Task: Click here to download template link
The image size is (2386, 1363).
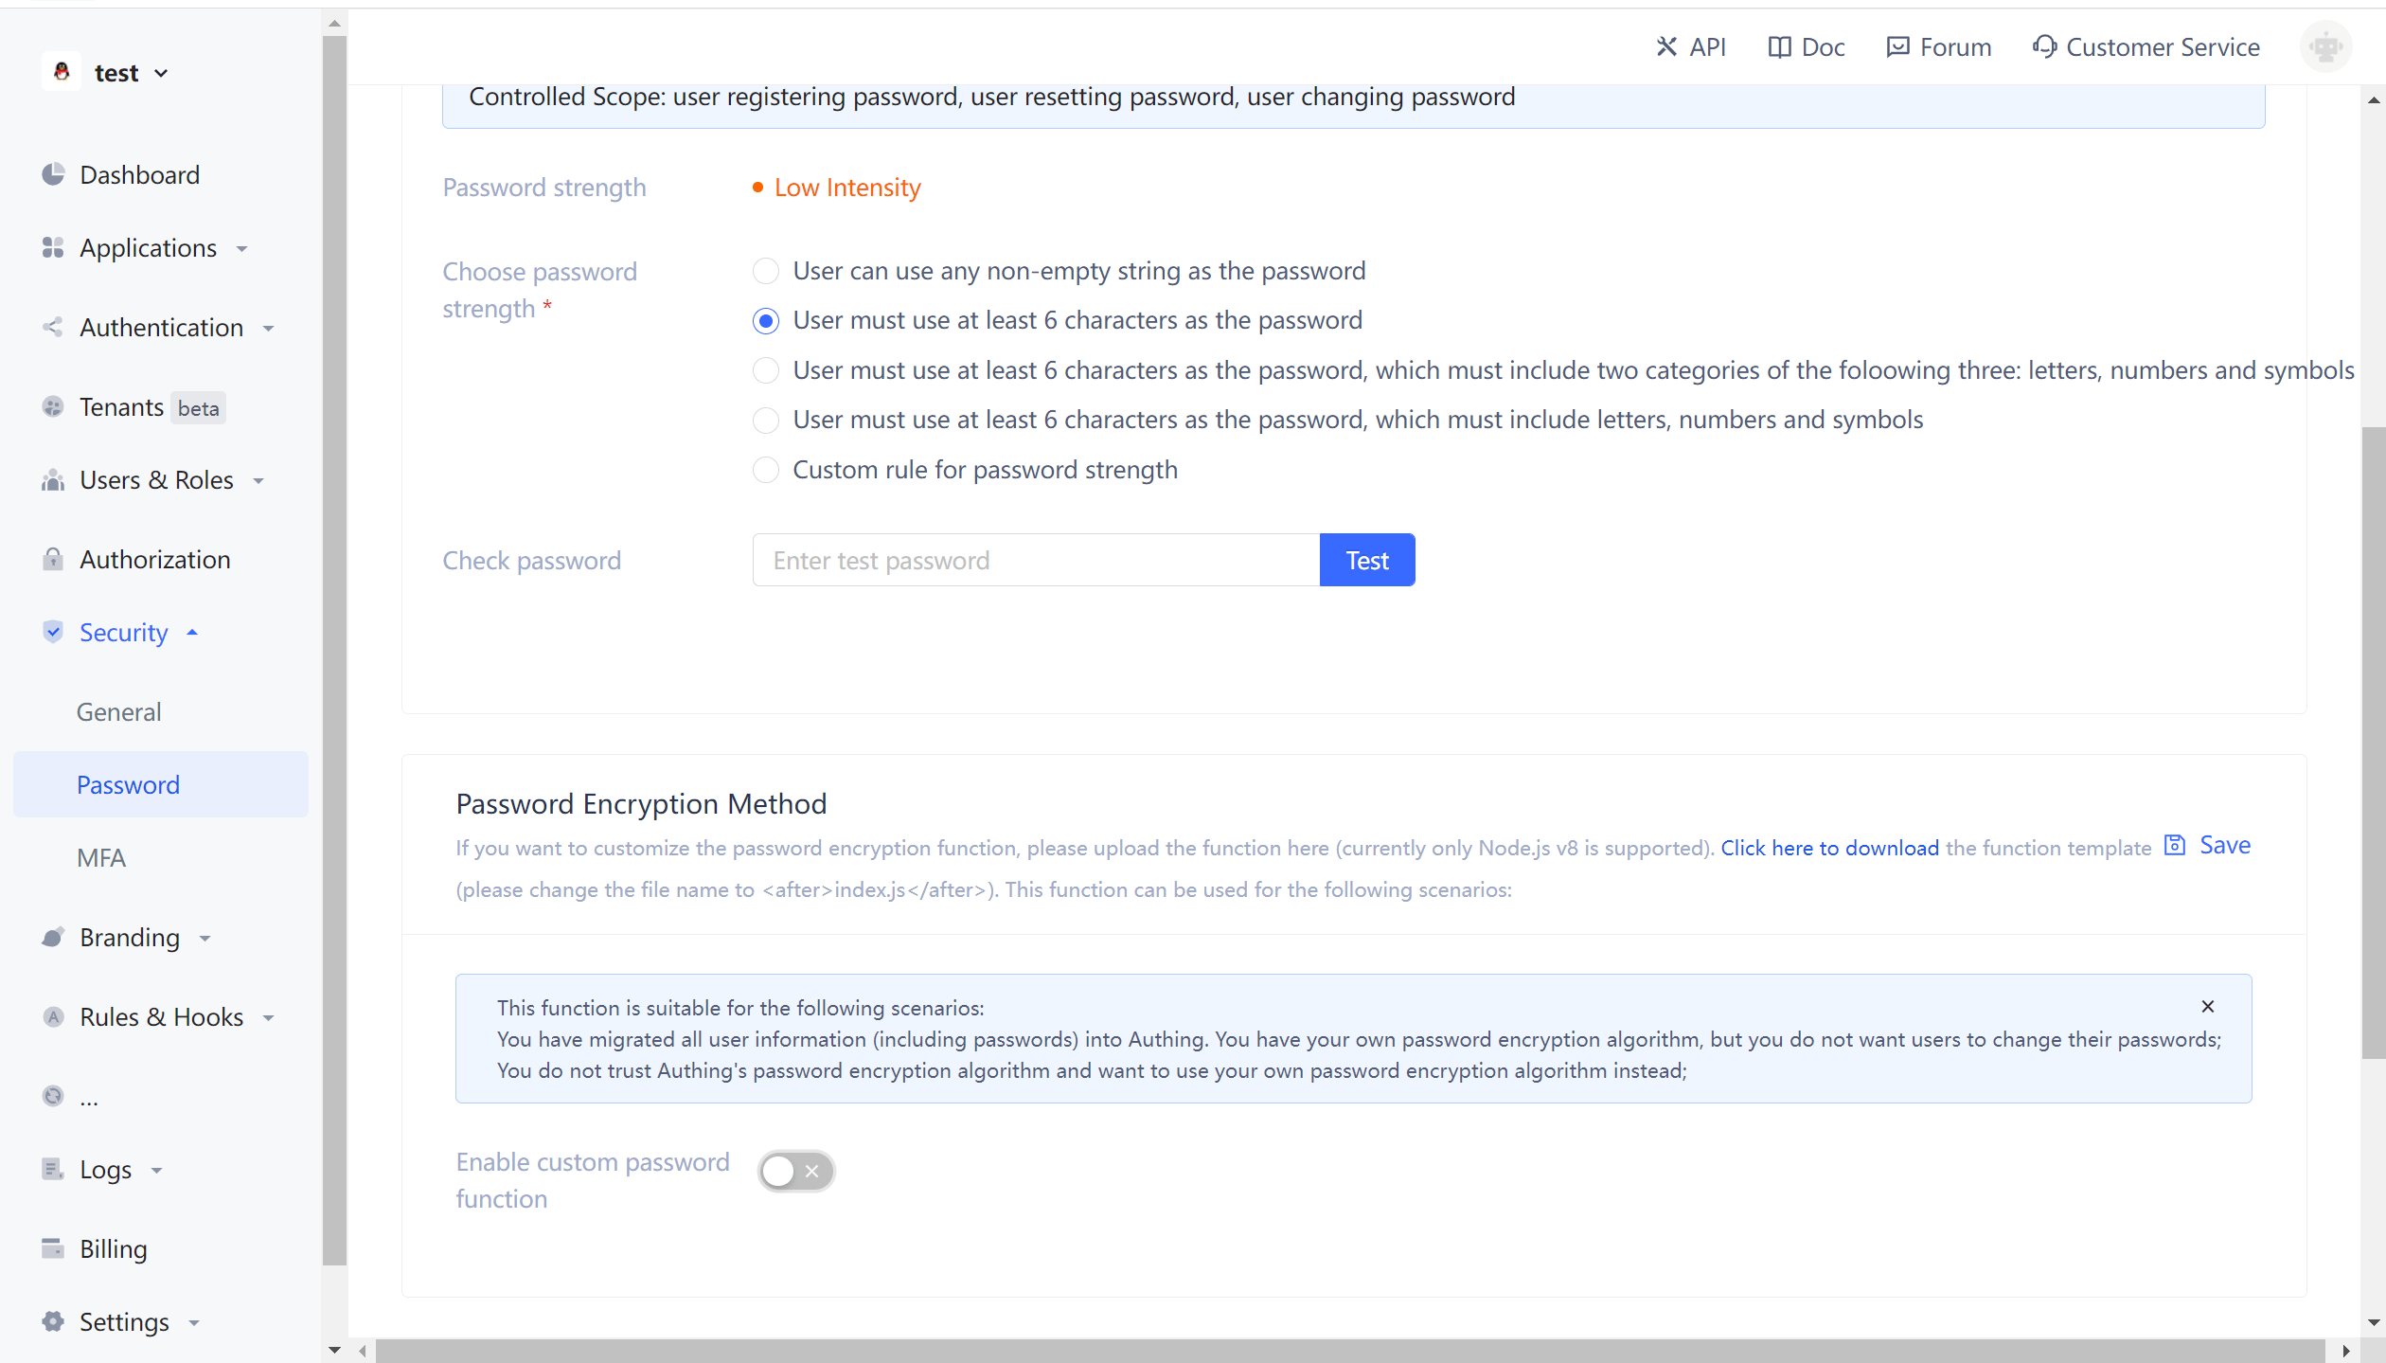Action: (1829, 848)
